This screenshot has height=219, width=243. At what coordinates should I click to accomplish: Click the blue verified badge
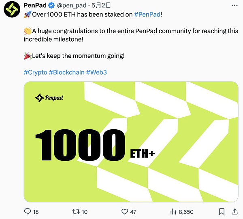51,5
